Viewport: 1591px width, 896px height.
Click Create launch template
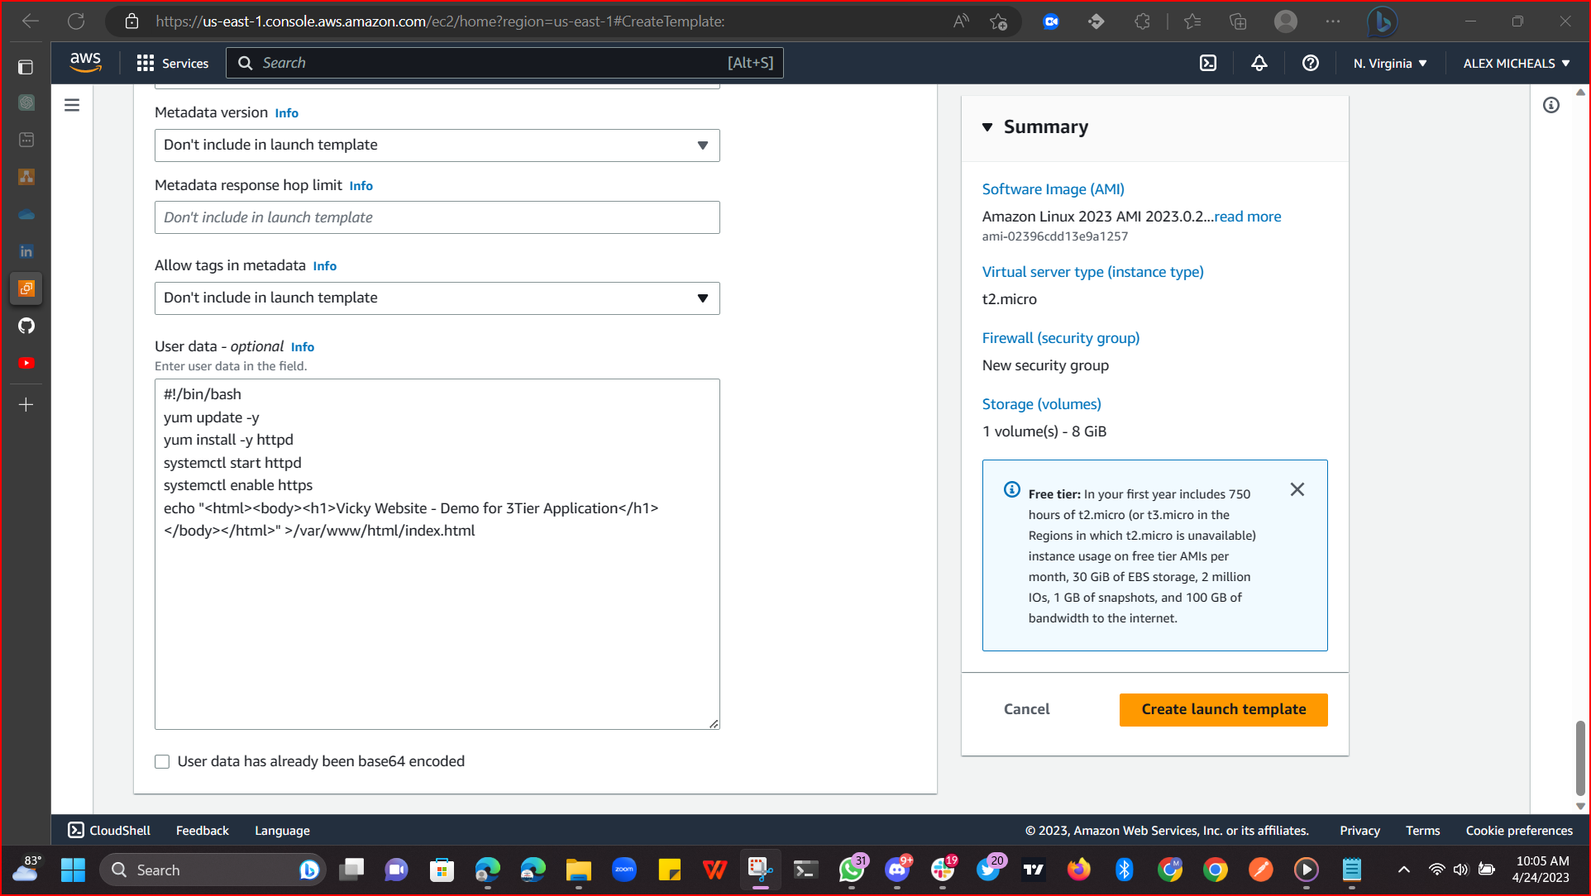tap(1222, 709)
